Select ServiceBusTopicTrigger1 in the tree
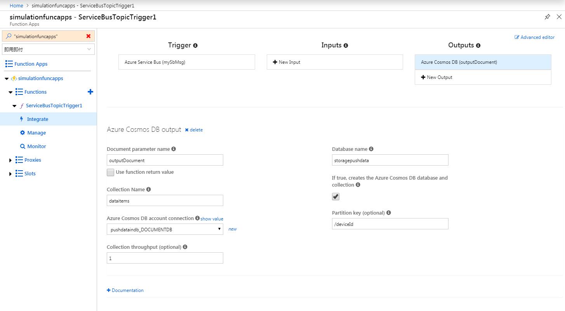Viewport: 565px width, 311px height. [x=54, y=106]
